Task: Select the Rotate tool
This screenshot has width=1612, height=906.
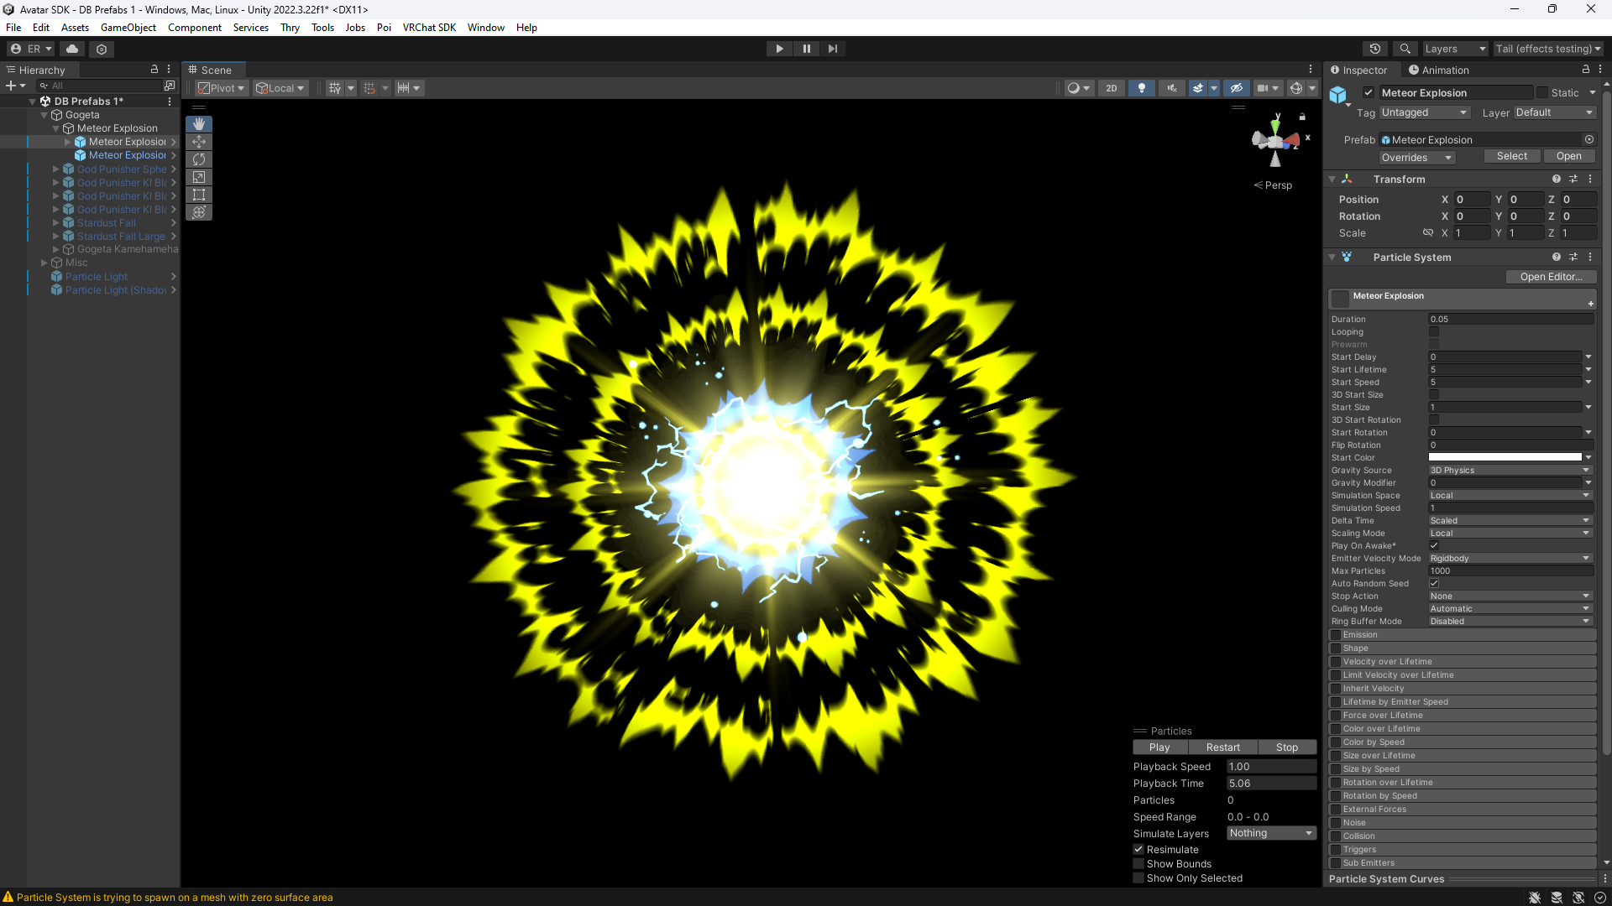Action: click(199, 159)
